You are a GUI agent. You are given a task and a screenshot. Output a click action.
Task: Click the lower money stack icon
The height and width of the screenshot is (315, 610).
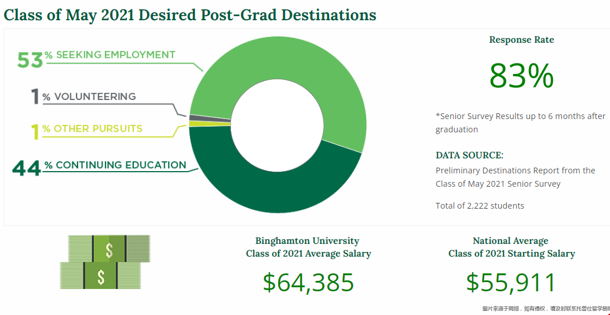(101, 276)
